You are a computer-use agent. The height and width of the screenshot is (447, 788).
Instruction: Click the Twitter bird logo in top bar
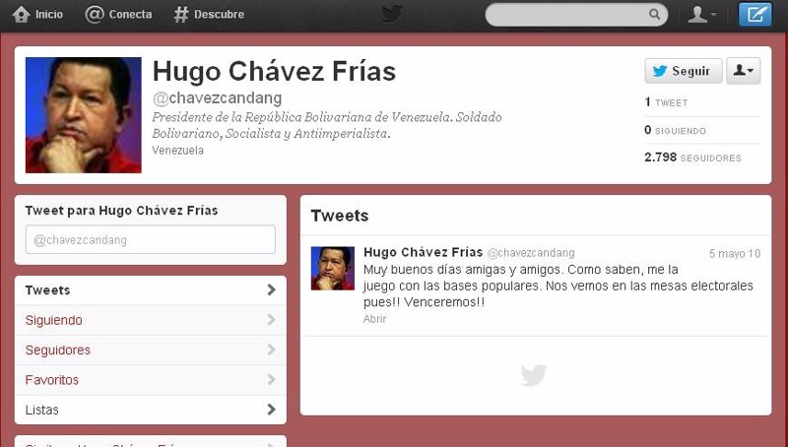tap(391, 14)
